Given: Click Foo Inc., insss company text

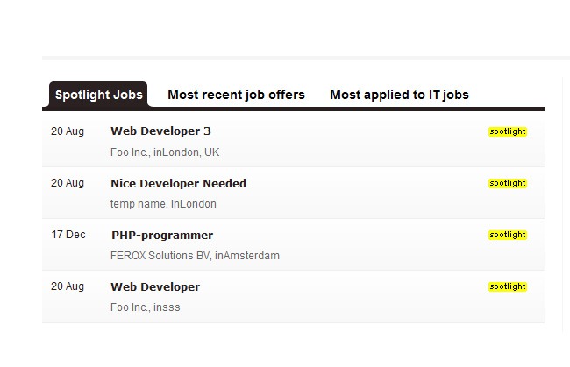Looking at the screenshot, I should (145, 307).
